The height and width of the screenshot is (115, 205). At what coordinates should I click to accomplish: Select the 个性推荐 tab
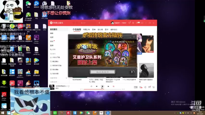coord(77,30)
